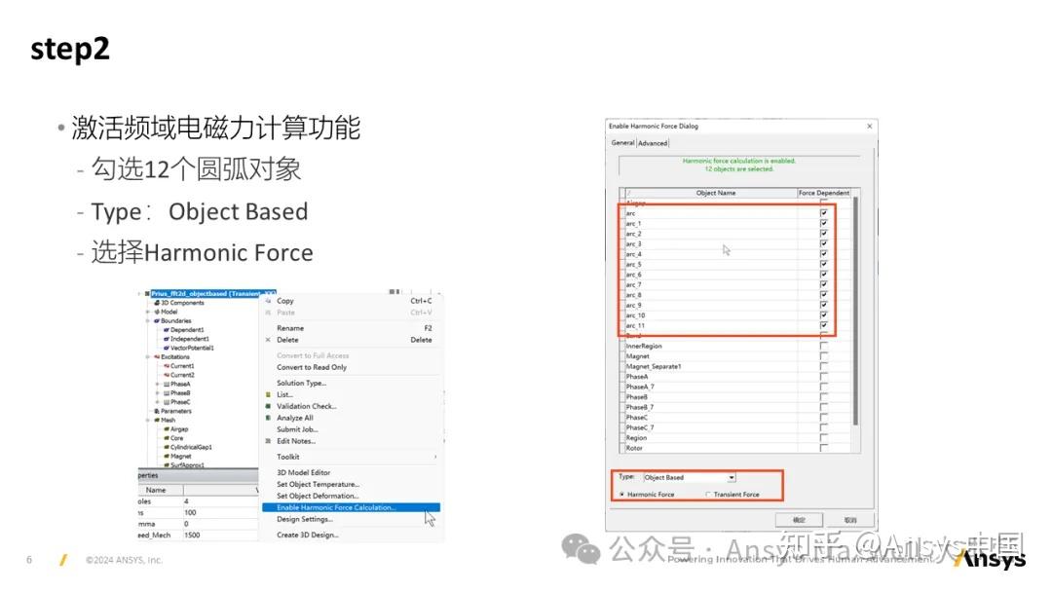Click the Analyze All icon
The width and height of the screenshot is (1052, 592).
pos(267,418)
